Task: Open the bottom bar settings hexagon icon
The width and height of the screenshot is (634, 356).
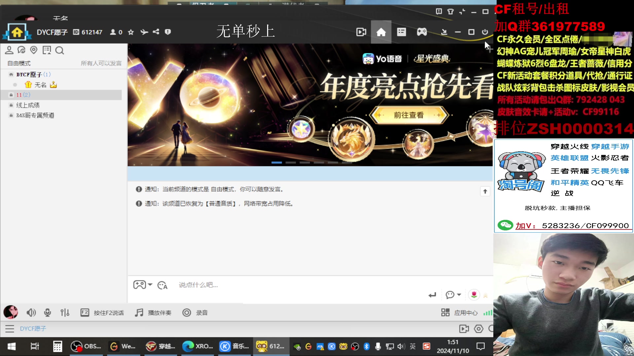Action: point(478,329)
